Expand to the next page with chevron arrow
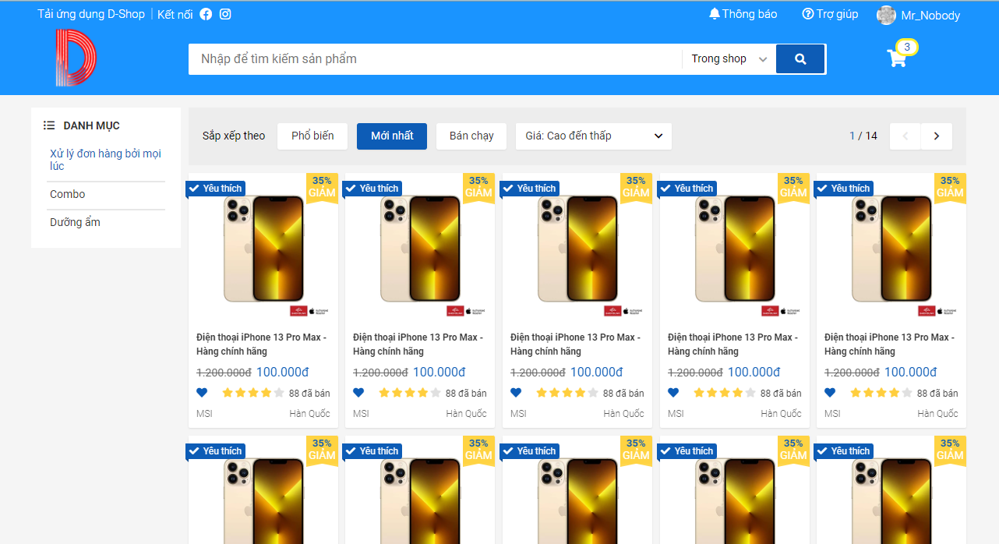This screenshot has width=999, height=544. point(936,136)
